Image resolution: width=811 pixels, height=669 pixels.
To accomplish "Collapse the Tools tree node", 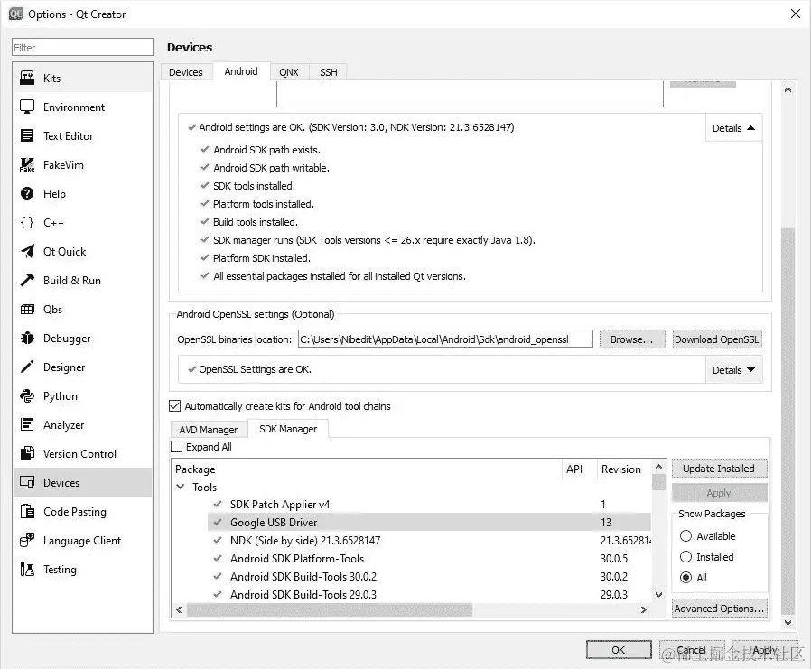I will pyautogui.click(x=181, y=487).
